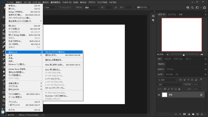This screenshot has height=117, width=208.
Task: Toggle lock all padlock in ロック row
Action: [179, 89]
